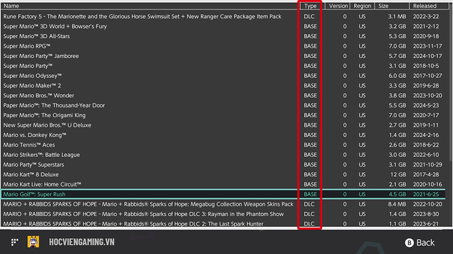Select Paper Mario: The Origami King
Viewport: 453px width, 254px height.
click(223, 115)
